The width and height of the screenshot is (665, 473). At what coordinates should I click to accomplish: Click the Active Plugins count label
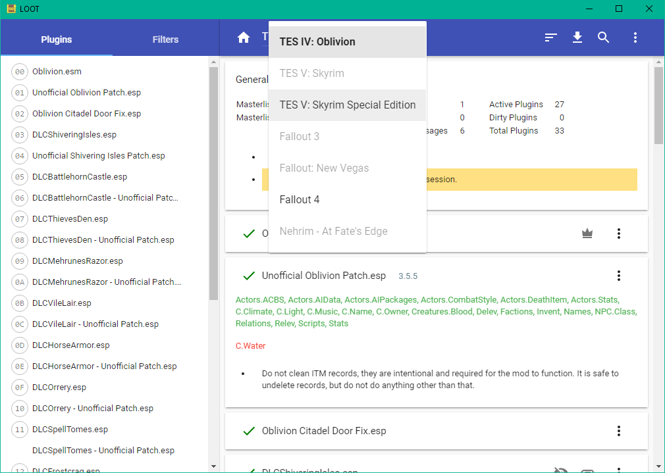click(516, 104)
